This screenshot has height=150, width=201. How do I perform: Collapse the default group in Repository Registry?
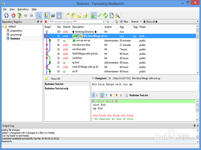[3, 27]
